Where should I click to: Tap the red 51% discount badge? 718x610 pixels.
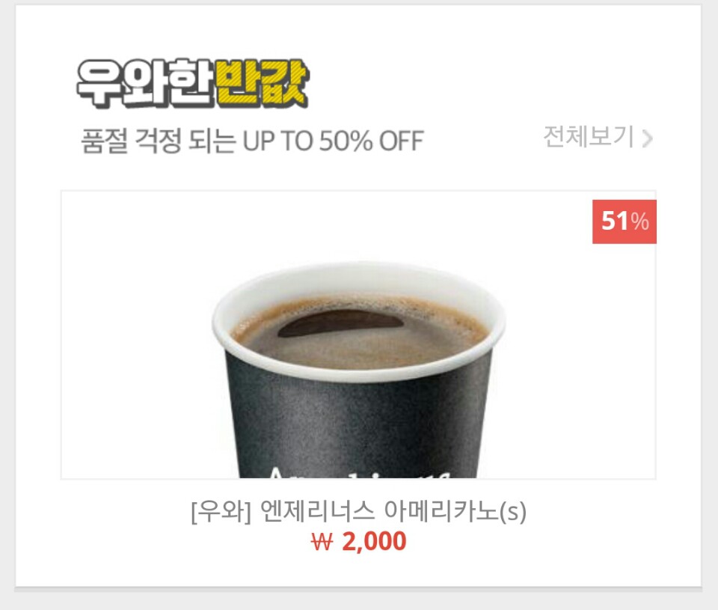[x=624, y=222]
